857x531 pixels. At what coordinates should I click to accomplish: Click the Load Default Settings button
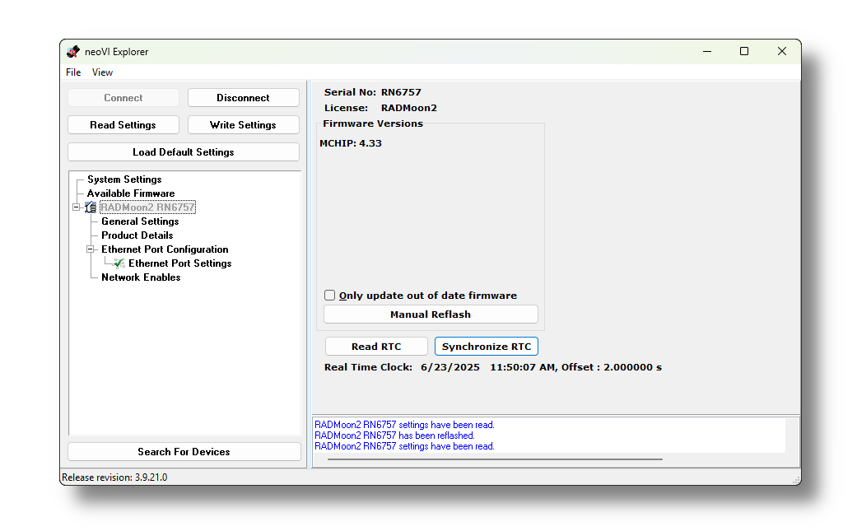pos(184,152)
